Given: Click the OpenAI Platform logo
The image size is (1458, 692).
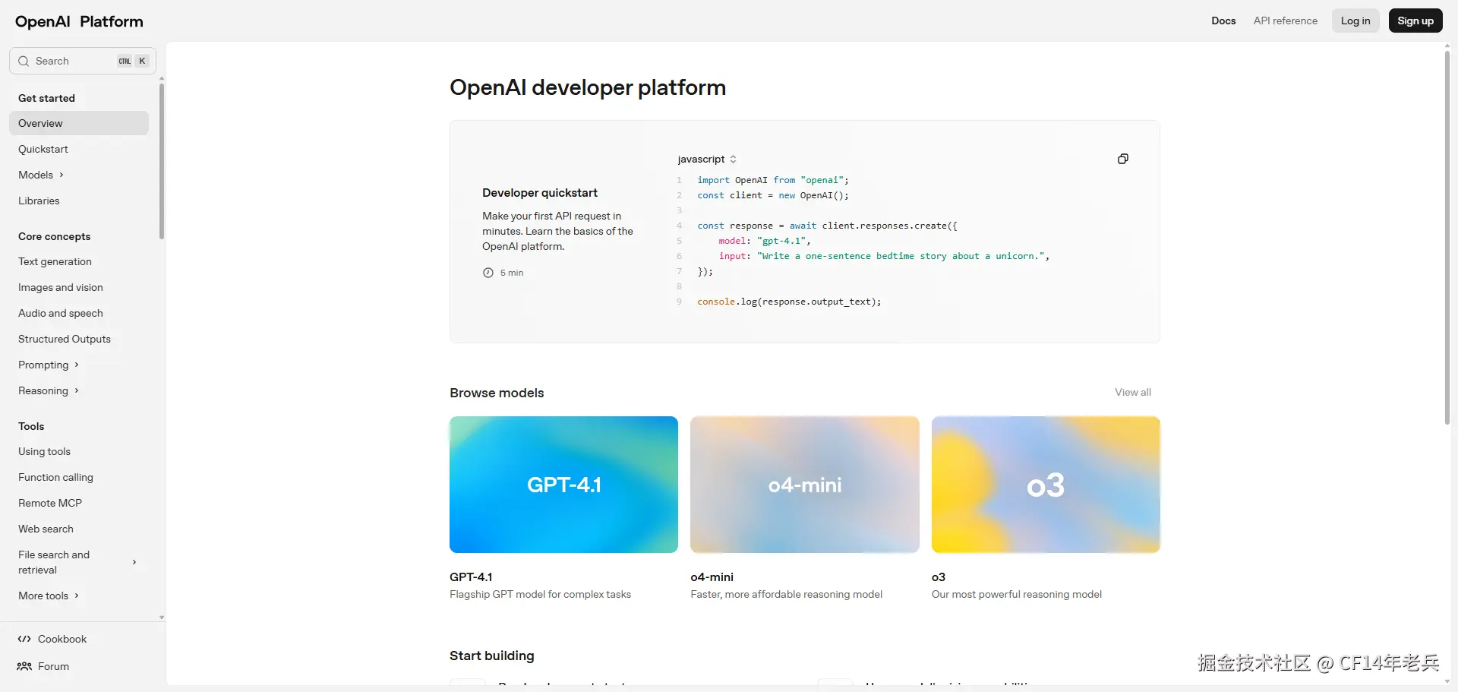Looking at the screenshot, I should coord(79,21).
